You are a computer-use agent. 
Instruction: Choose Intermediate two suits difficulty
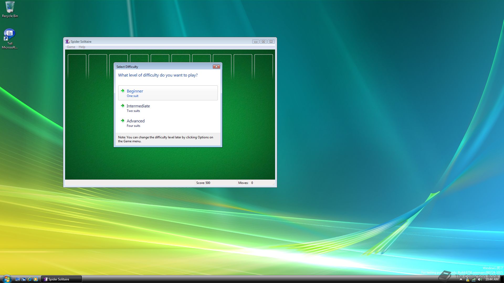168,108
